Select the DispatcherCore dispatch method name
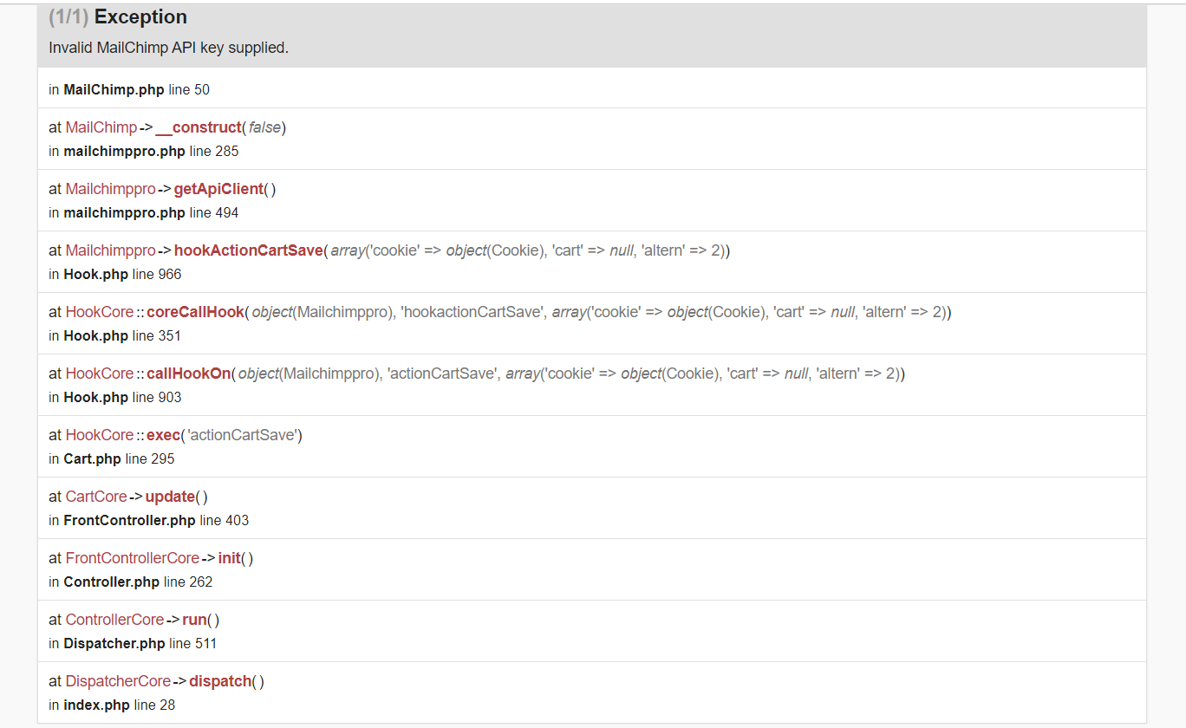This screenshot has width=1186, height=728. (x=220, y=681)
